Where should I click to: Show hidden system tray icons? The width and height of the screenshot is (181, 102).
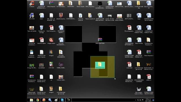coord(135,100)
